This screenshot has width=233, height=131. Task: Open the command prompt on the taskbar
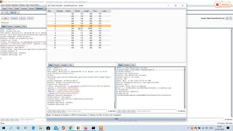pyautogui.click(x=93, y=128)
